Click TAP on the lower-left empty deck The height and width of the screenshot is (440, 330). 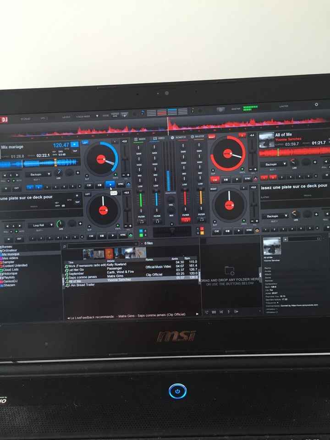(77, 202)
